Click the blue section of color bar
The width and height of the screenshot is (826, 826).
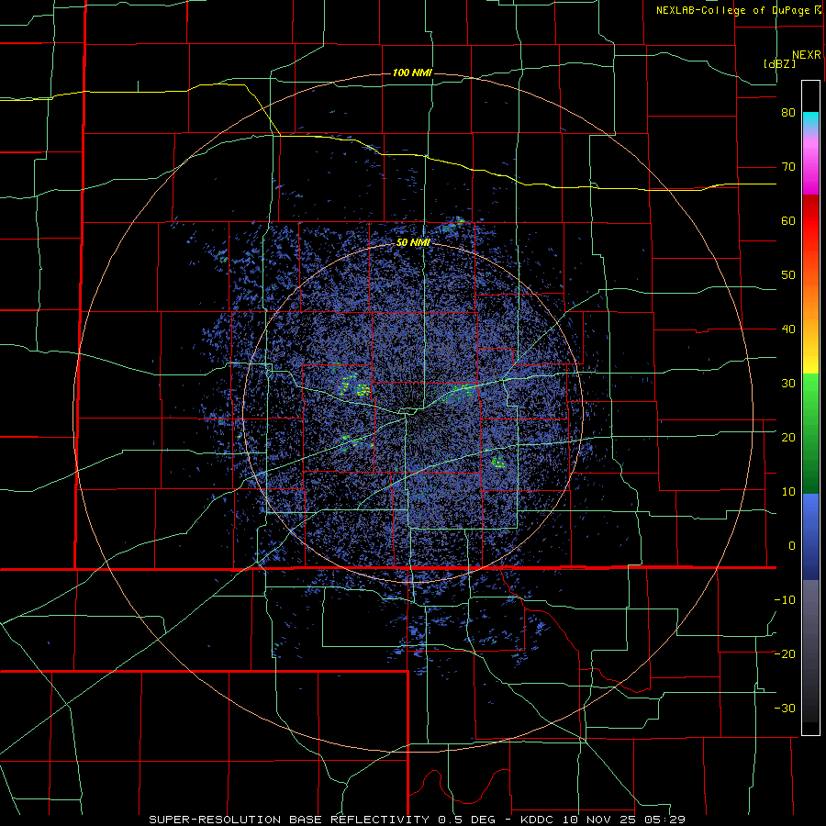click(810, 536)
